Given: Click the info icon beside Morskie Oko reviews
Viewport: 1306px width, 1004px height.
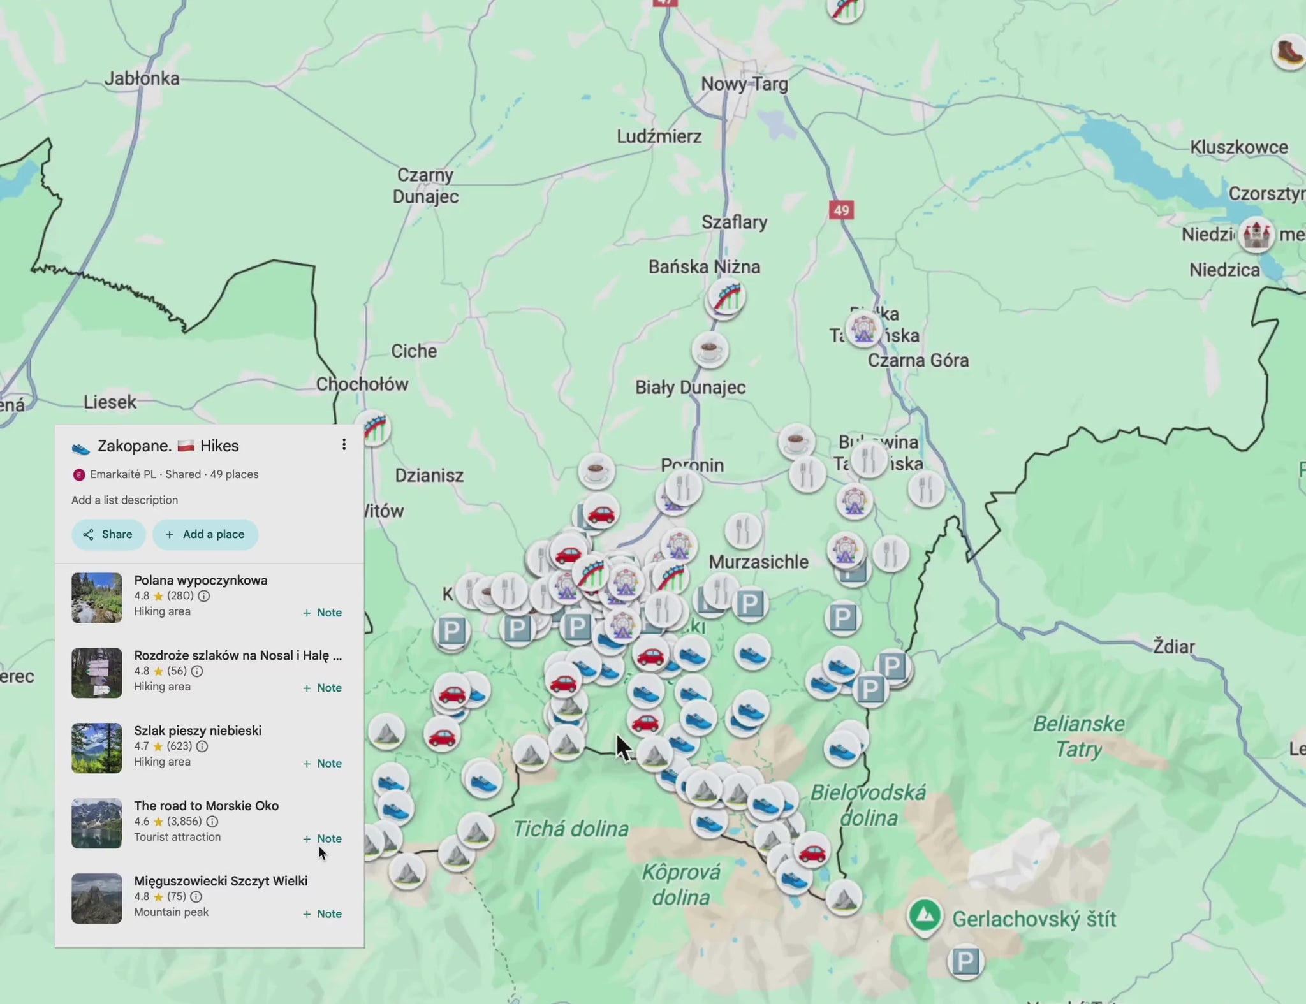Looking at the screenshot, I should click(212, 822).
